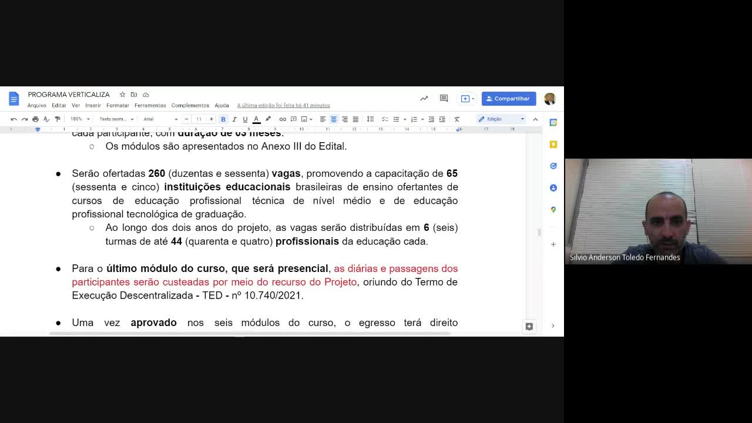Clear text formatting
752x423 pixels.
(457, 119)
